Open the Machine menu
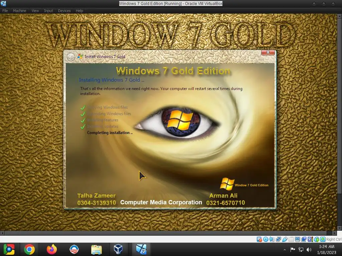Viewport: 342px width, 256px height. tap(19, 11)
